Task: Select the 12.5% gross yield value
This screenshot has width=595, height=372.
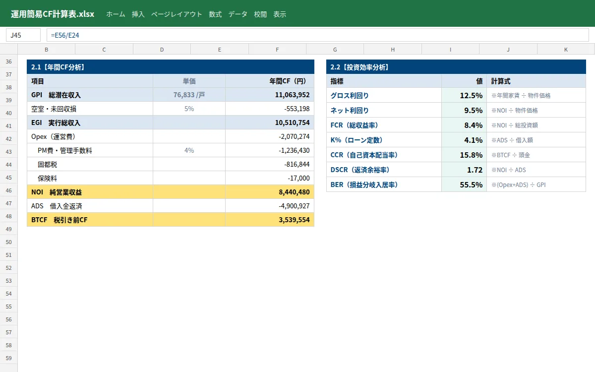Action: click(464, 95)
